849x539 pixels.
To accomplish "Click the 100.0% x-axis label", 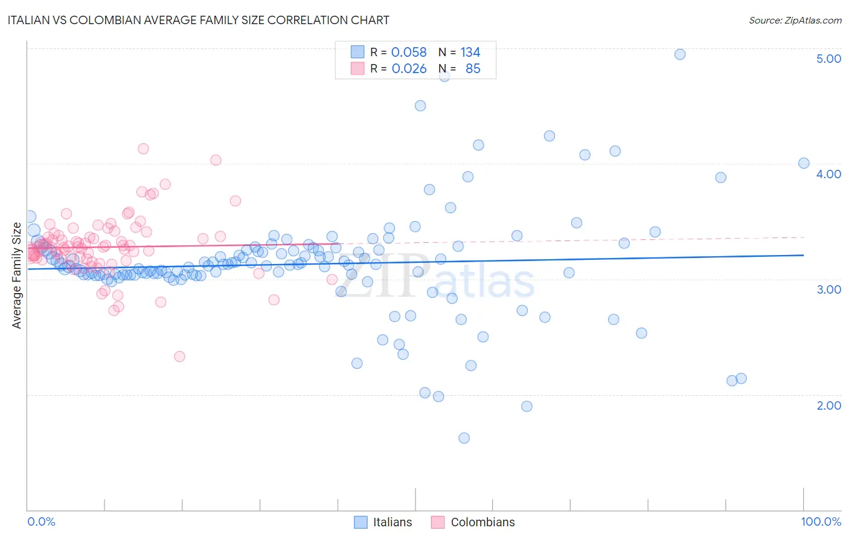I will 821,521.
